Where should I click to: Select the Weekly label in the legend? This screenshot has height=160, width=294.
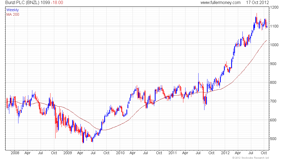[13, 10]
